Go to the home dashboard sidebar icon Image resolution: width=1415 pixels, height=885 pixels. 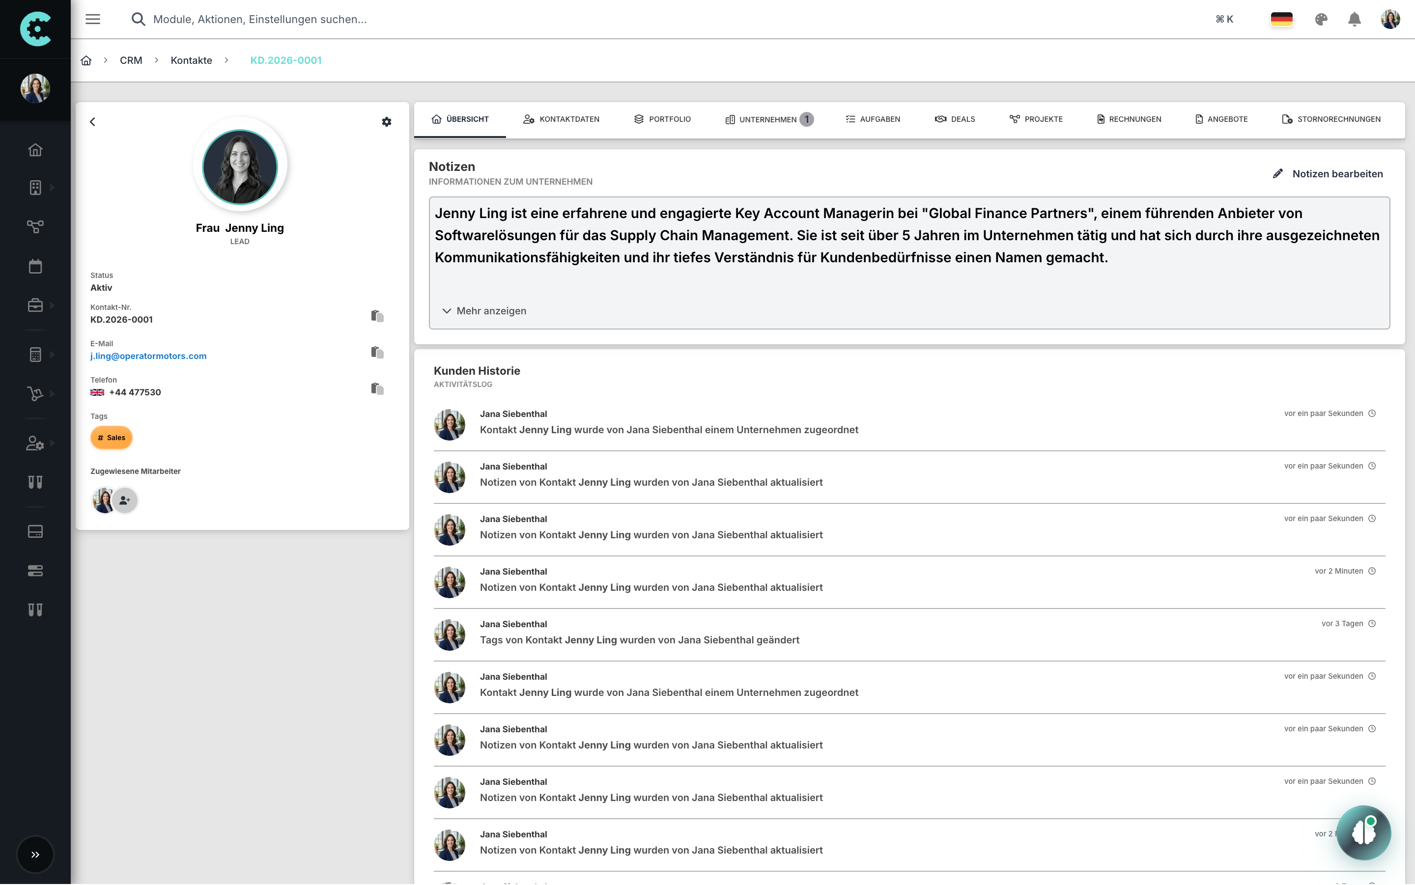35,150
